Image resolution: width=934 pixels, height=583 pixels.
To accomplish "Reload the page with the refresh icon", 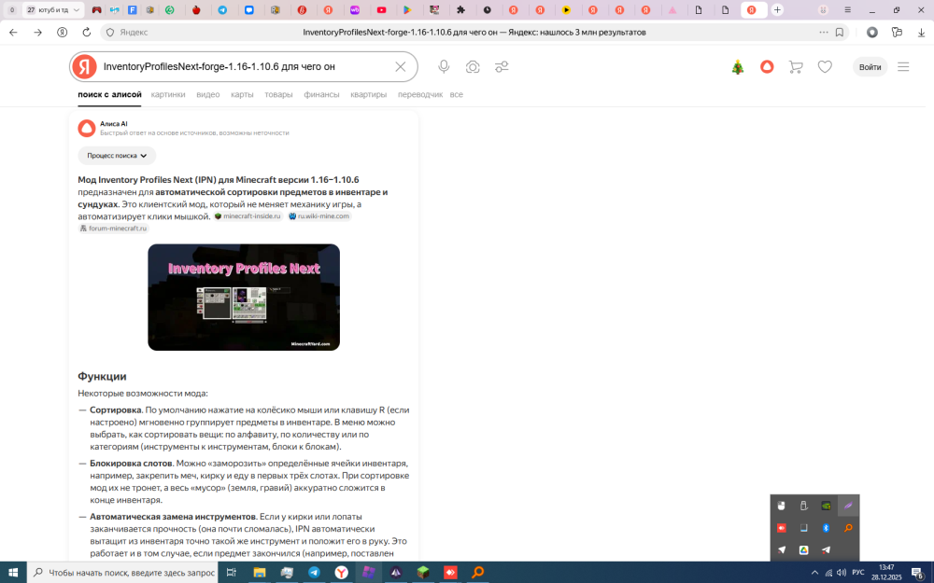I will (86, 32).
